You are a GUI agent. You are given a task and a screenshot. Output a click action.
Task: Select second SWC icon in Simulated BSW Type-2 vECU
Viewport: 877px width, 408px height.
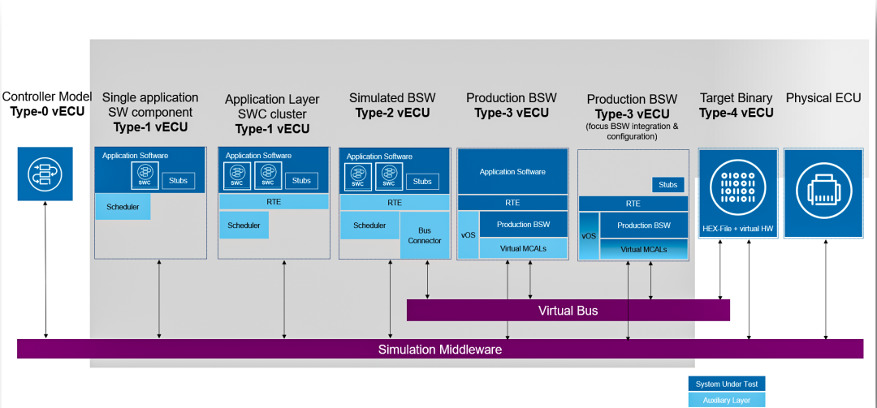pos(389,176)
